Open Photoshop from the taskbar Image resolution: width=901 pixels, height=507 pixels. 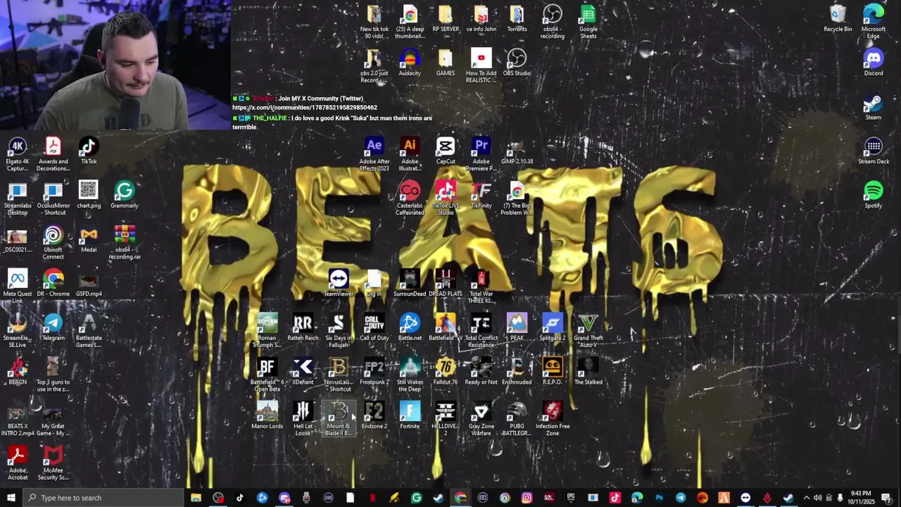[659, 498]
